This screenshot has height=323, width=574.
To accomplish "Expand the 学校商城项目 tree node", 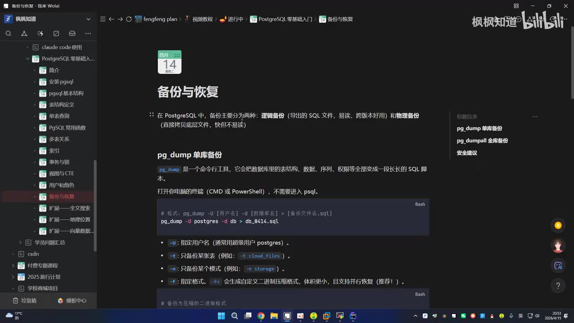I will 13,288.
